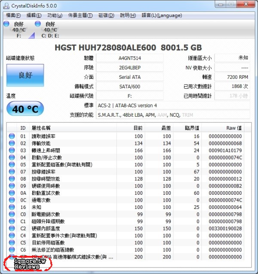The width and height of the screenshot is (258, 274).
Task: Open the 磁碟(D) menu
Action: click(x=106, y=16)
